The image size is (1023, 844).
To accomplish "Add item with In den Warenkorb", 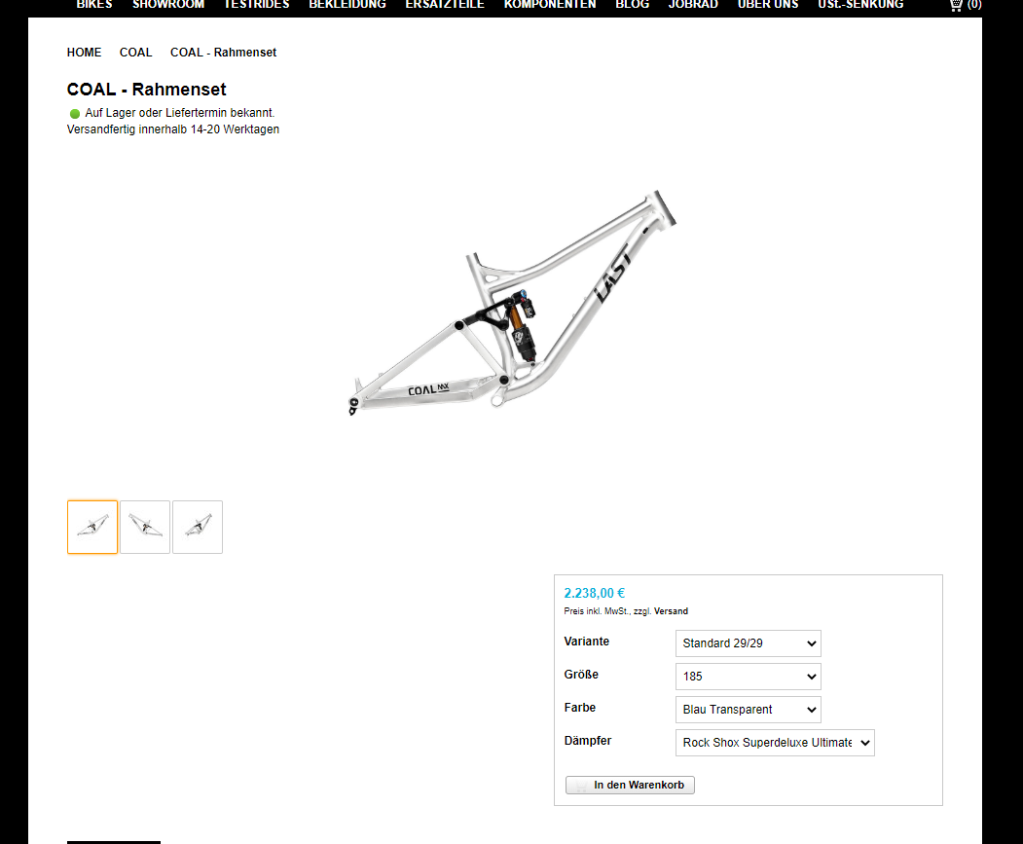I will pos(630,785).
